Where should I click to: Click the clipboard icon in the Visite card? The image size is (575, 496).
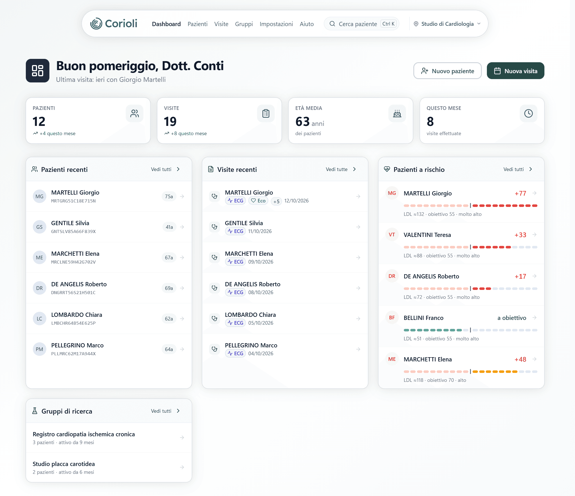pos(266,114)
